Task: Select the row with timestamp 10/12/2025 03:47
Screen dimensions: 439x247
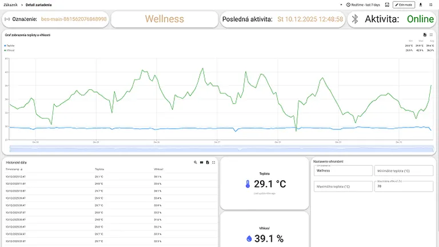Action: pos(111,241)
